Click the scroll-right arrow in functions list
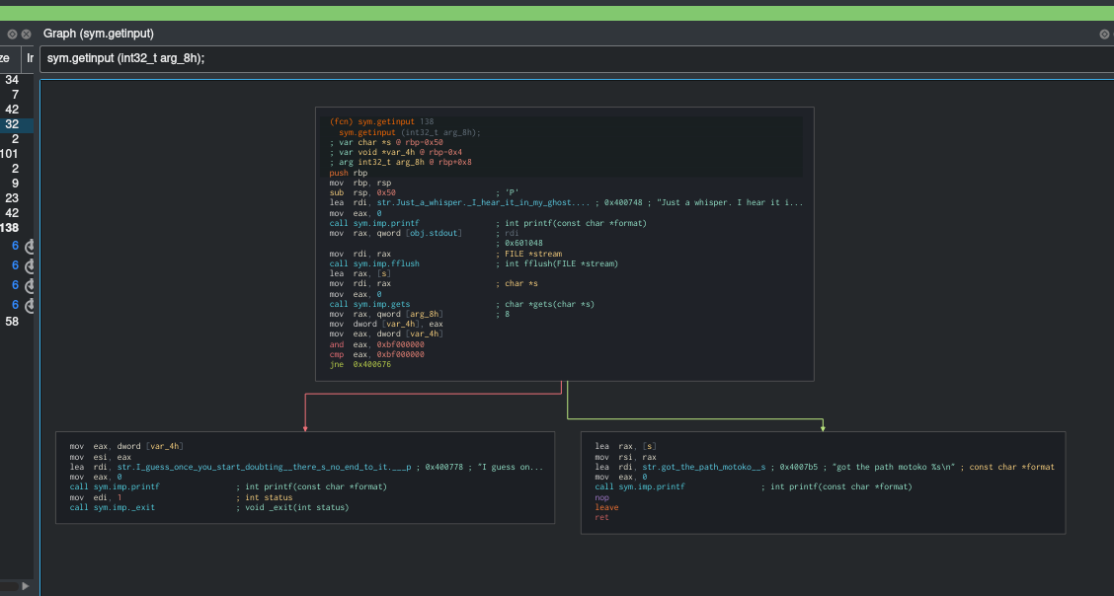 (25, 586)
